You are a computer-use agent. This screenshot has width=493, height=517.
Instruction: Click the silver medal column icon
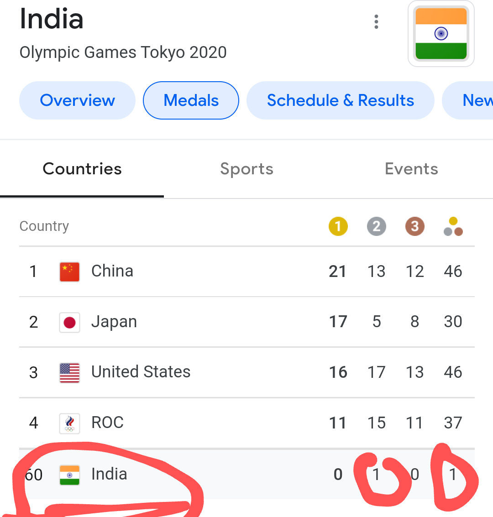click(376, 226)
